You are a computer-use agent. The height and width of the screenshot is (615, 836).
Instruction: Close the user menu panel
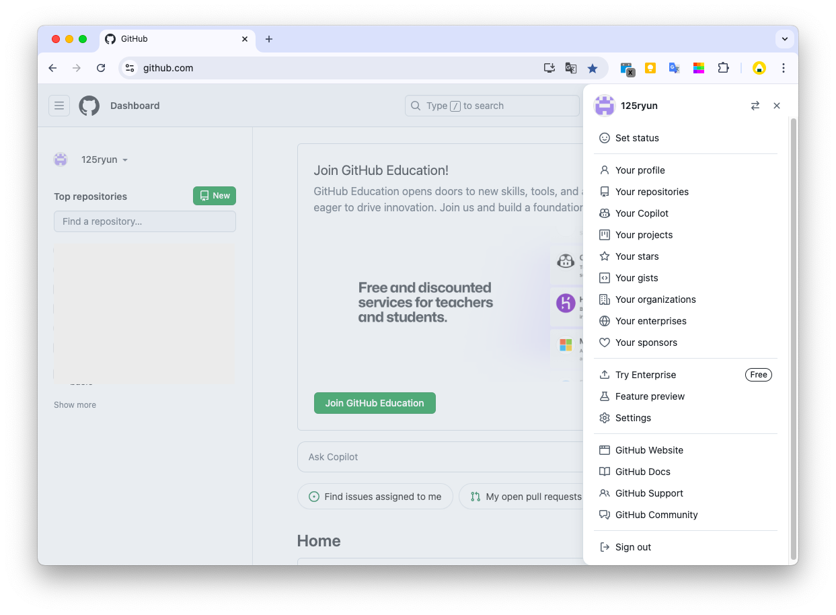pyautogui.click(x=777, y=106)
